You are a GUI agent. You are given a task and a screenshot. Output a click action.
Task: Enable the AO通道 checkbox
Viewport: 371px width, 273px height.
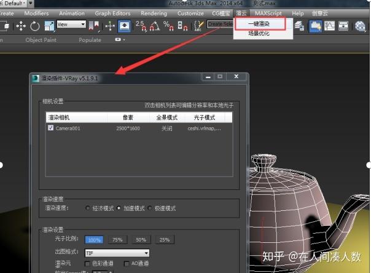coord(127,263)
